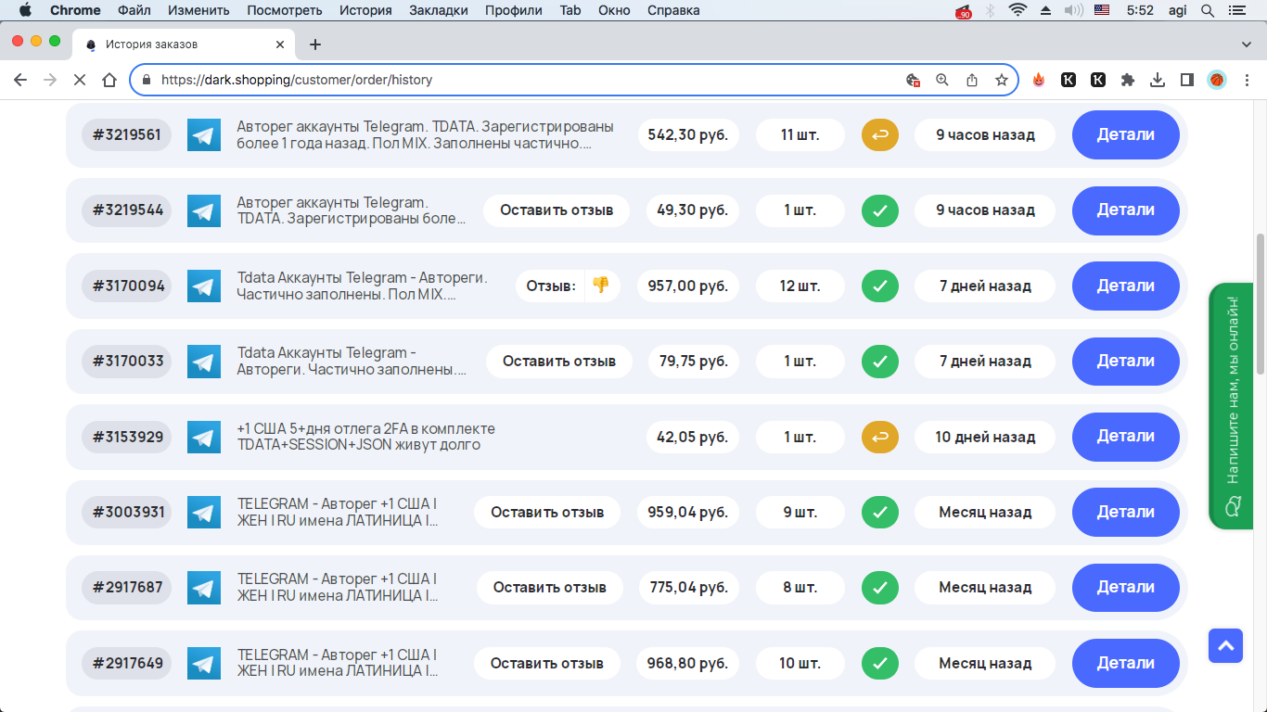Open details for order #3003931
The height and width of the screenshot is (712, 1267).
1125,512
